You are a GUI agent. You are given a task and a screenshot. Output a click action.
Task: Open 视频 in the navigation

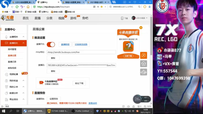[x=61, y=18]
